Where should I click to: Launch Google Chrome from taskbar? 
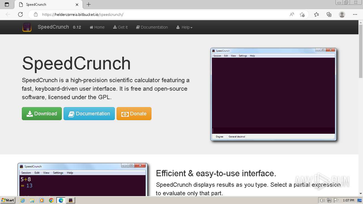click(x=51, y=200)
